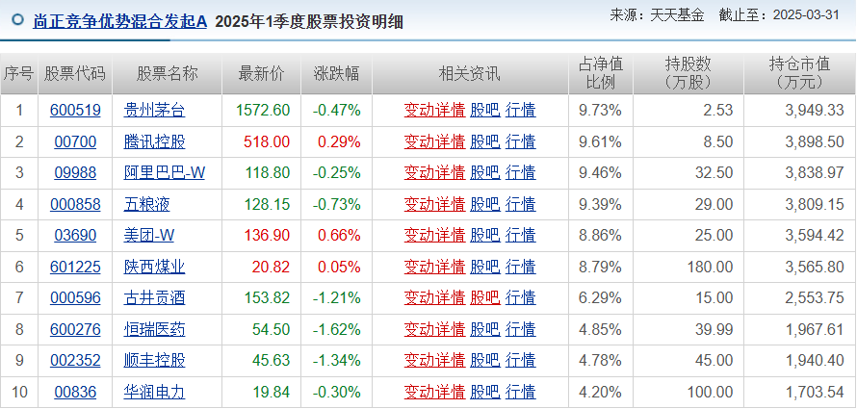Click stock code 03690
Screen dimensions: 857x409
coord(75,236)
